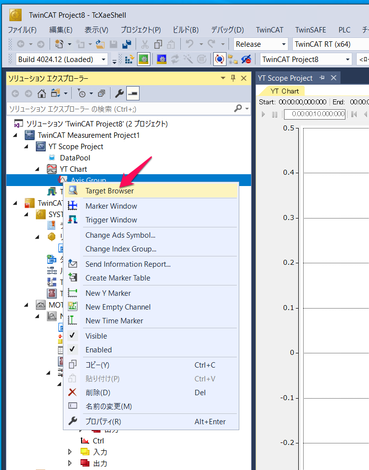
Task: Click the new project toolbar icon
Action: [x=59, y=44]
